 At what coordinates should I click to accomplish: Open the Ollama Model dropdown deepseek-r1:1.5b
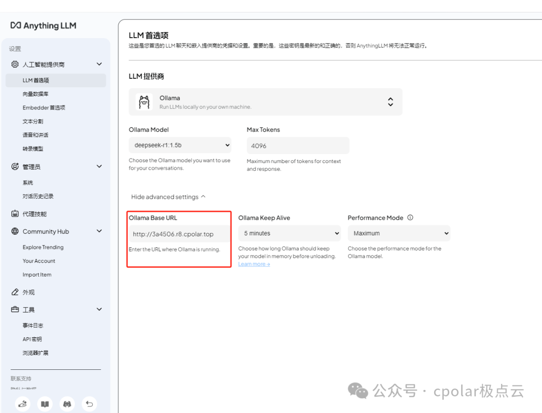(180, 145)
